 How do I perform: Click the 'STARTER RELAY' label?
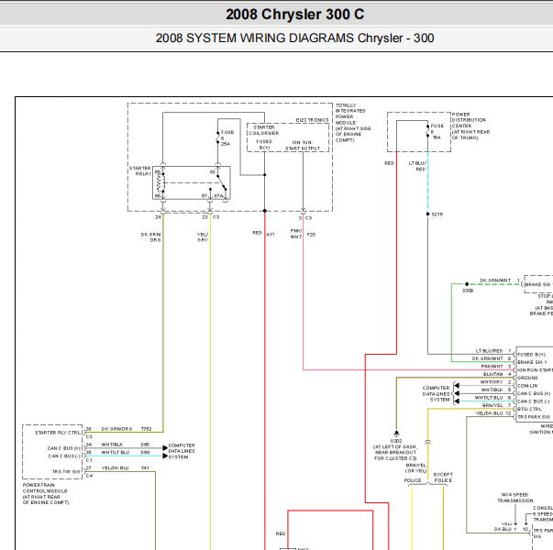click(x=140, y=171)
